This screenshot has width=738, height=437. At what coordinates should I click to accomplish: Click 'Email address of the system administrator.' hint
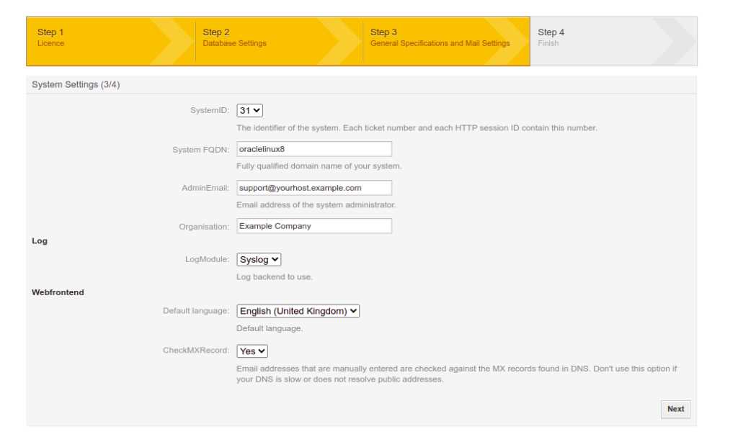coord(316,204)
